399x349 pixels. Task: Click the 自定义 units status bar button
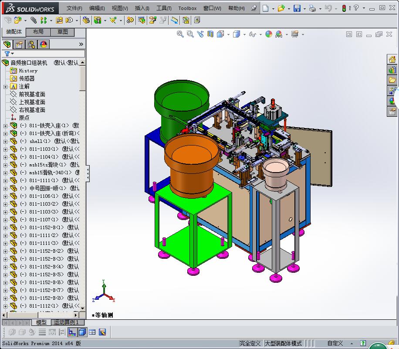(x=335, y=343)
